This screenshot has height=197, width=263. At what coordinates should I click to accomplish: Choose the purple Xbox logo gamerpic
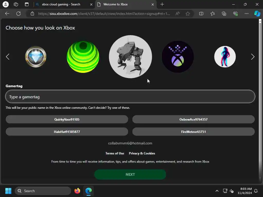[x=178, y=57]
